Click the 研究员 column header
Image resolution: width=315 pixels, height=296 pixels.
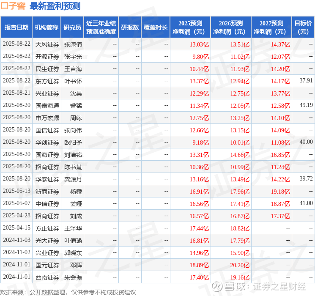point(72,27)
